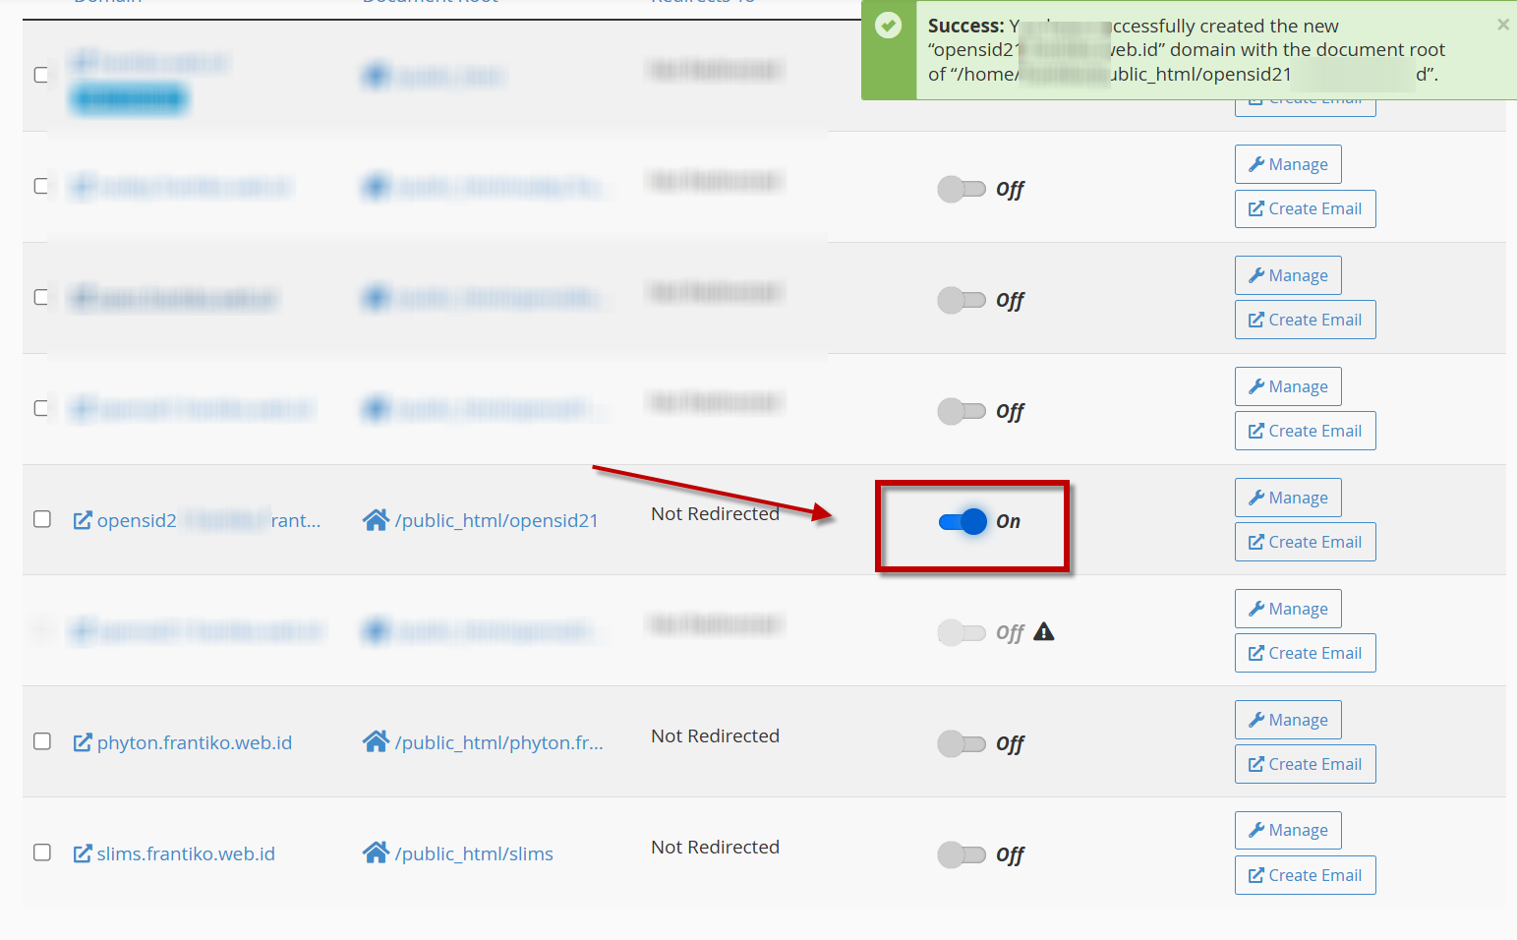Click the home icon beside /public_html/opensid21

coord(376,519)
